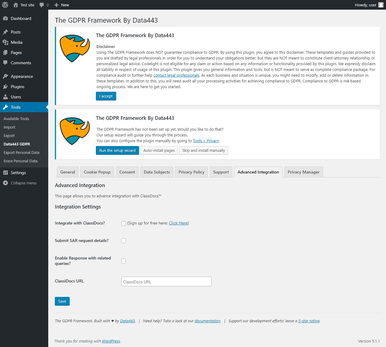Screen dimensions: 386x347
Task: Click the Settings sliders icon
Action: (x=5, y=173)
